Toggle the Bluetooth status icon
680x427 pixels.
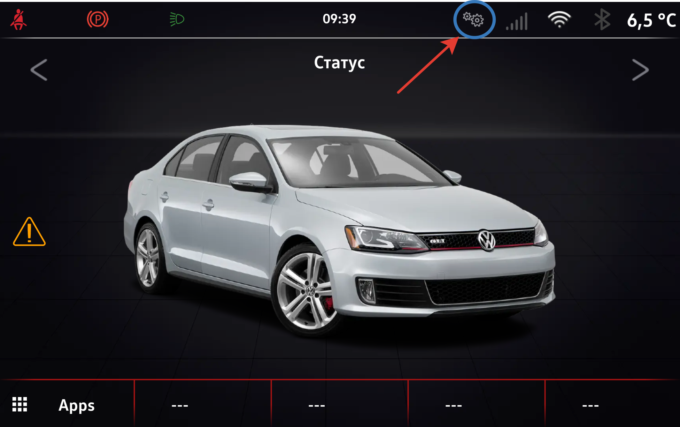tap(602, 20)
